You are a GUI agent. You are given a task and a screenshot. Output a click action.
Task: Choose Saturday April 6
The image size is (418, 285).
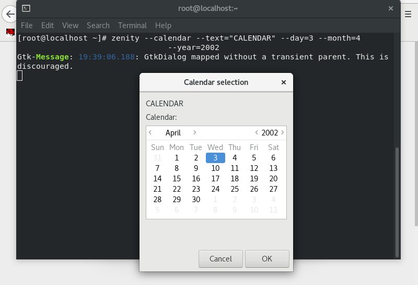point(273,158)
